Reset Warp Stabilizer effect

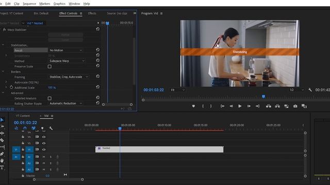(x=97, y=29)
